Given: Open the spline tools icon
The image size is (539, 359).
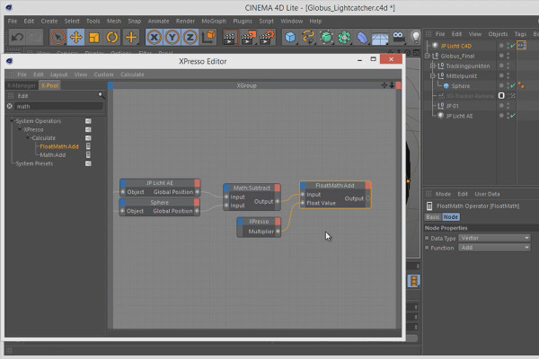Looking at the screenshot, I should tap(308, 37).
